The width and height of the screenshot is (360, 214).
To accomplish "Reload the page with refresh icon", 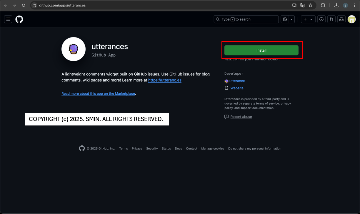I will (24, 5).
